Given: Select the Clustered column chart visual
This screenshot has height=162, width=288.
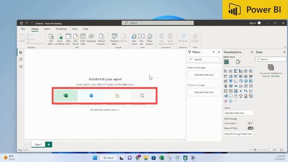Looking at the screenshot, I should [241, 71].
